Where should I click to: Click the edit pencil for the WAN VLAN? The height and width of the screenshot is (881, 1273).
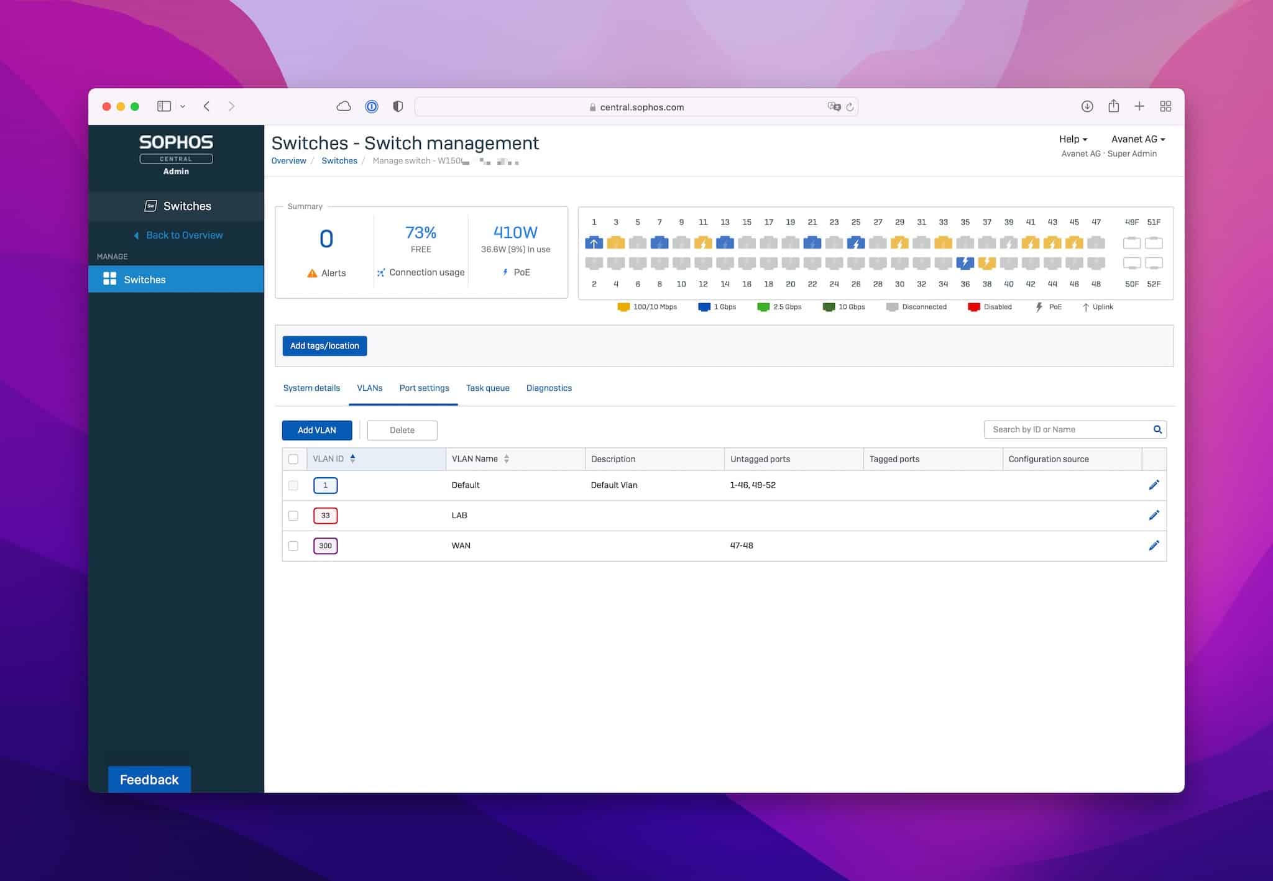1154,545
